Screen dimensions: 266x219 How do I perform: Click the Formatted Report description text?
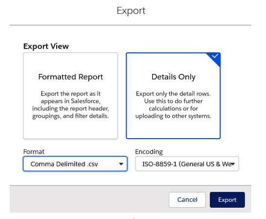coord(70,105)
